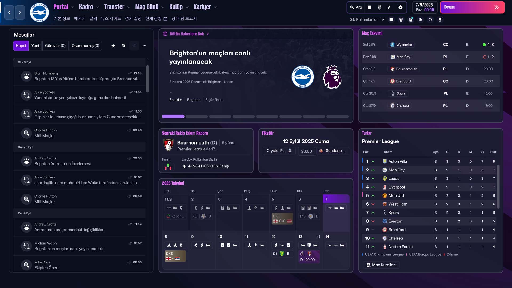Open the 상대 팀 보고서 submenu tab
This screenshot has height=288, width=512.
pyautogui.click(x=184, y=18)
